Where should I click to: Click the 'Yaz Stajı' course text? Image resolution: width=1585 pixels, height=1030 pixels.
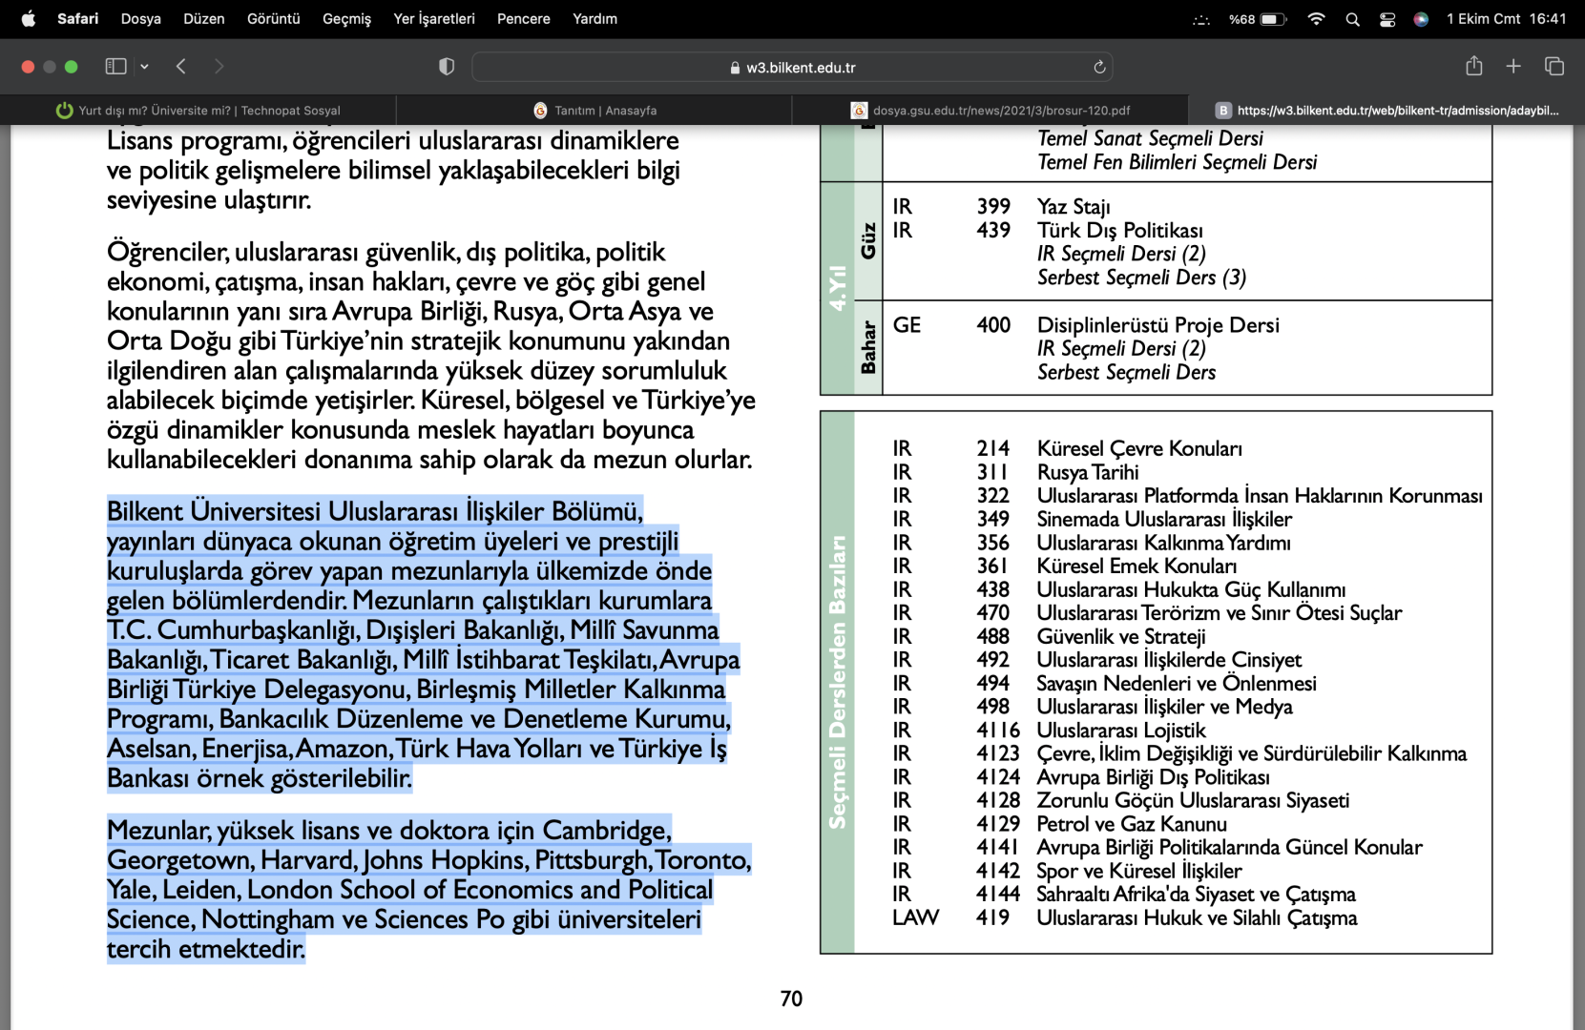coord(1074,207)
